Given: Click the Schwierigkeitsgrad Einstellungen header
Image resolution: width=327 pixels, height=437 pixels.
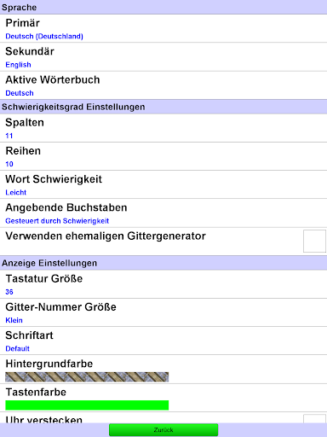Looking at the screenshot, I should pos(163,107).
